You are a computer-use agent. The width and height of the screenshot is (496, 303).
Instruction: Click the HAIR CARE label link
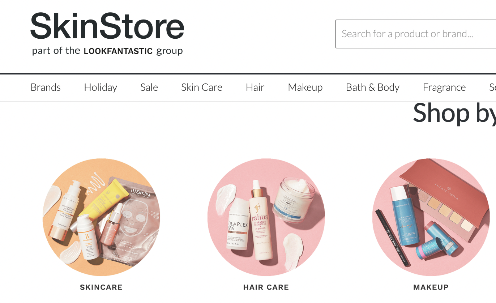pyautogui.click(x=266, y=287)
